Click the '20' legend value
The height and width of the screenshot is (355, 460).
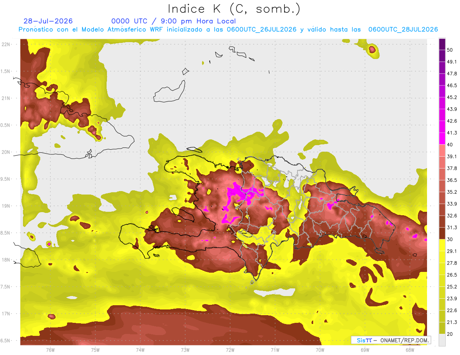click(x=450, y=334)
